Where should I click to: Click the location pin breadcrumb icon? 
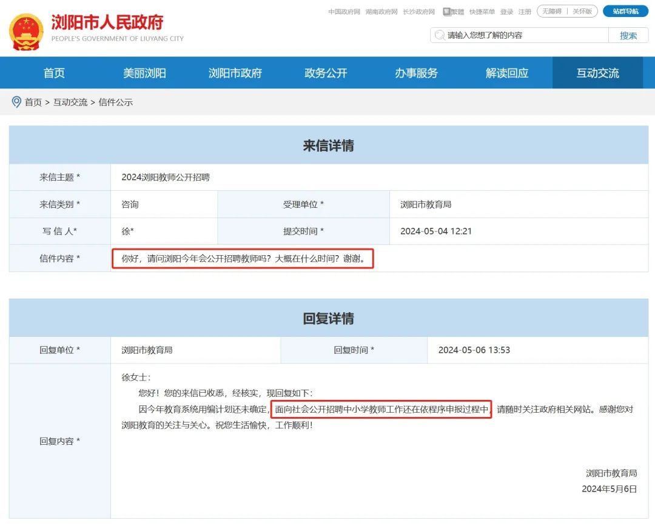coord(16,102)
